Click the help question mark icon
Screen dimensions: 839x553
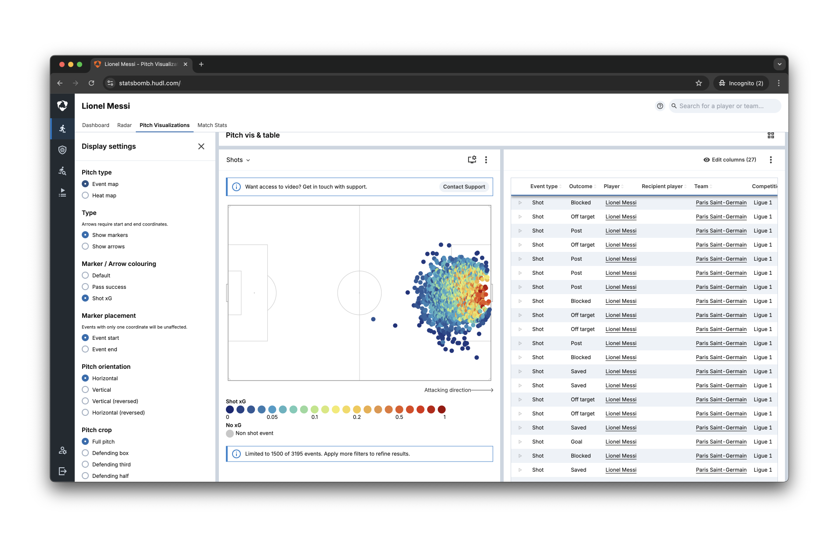(x=660, y=106)
